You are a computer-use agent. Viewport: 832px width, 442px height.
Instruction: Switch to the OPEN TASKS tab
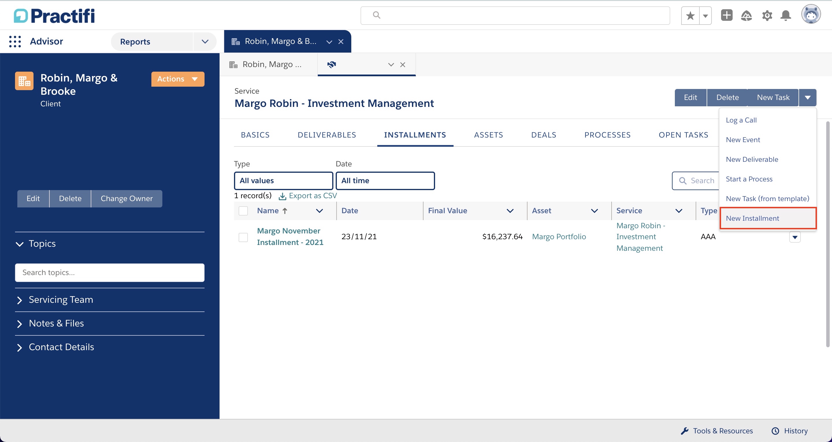coord(684,135)
